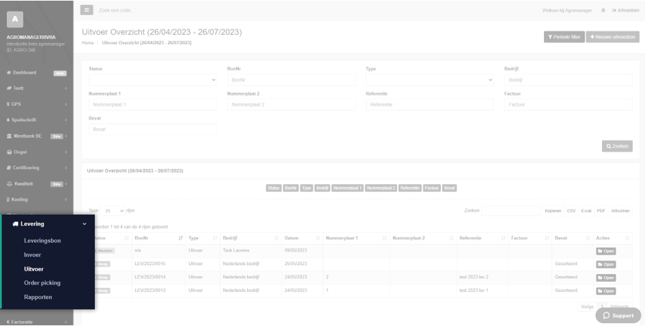Toggle the Nummerplaat 2 column visibility button
This screenshot has height=326, width=645.
381,188
